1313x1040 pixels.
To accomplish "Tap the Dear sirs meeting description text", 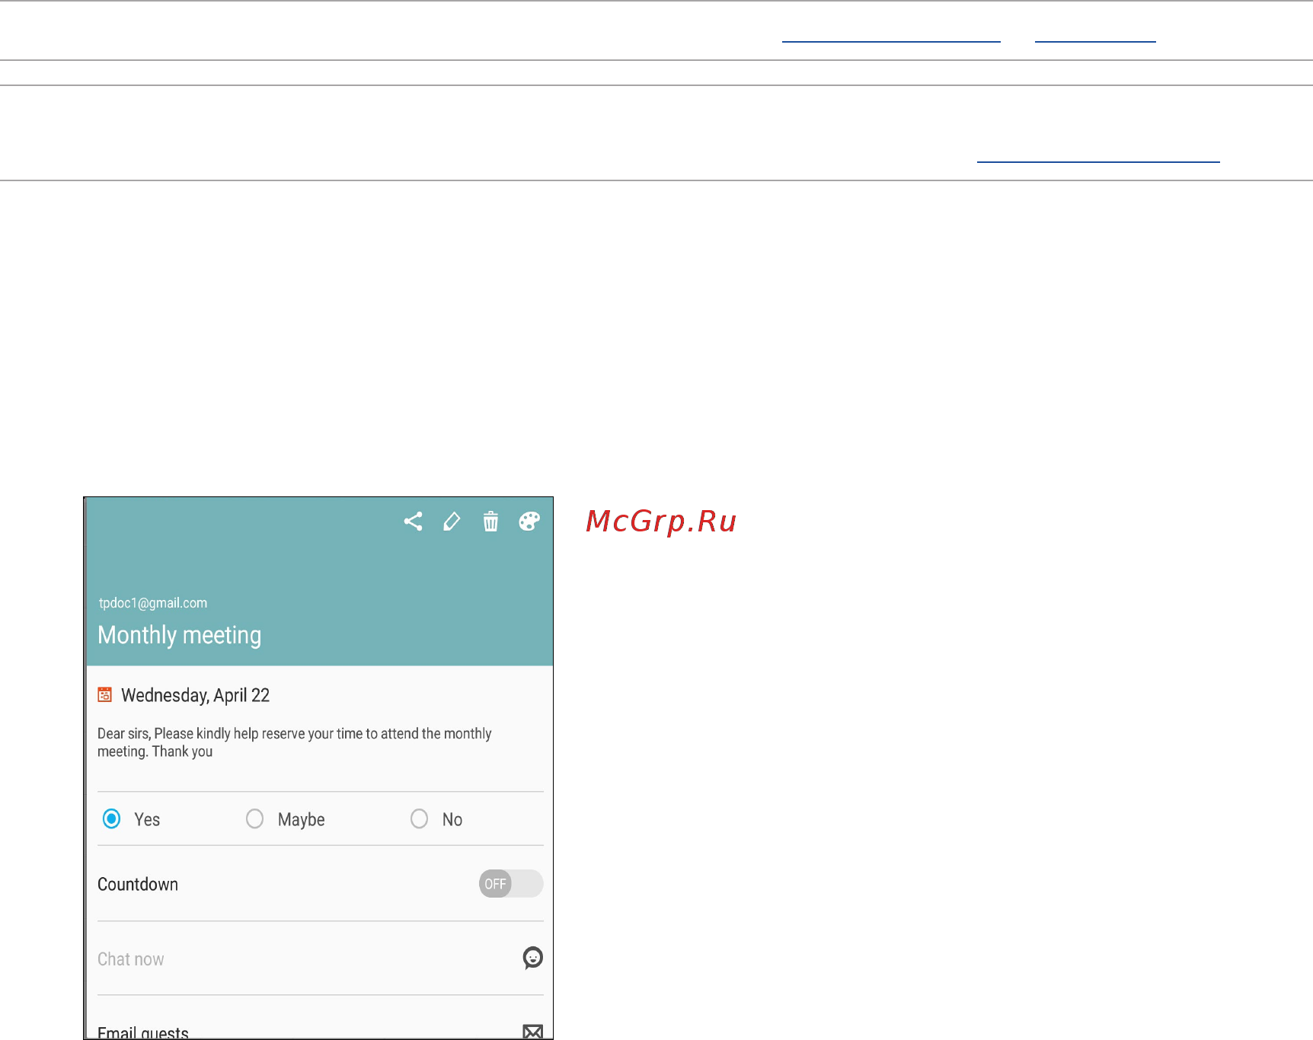I will click(x=295, y=742).
